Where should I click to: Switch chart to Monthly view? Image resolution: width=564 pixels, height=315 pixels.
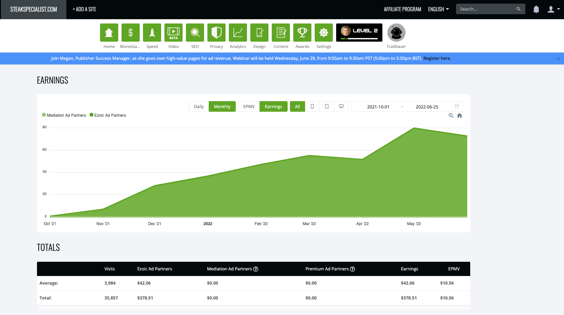[x=222, y=106]
